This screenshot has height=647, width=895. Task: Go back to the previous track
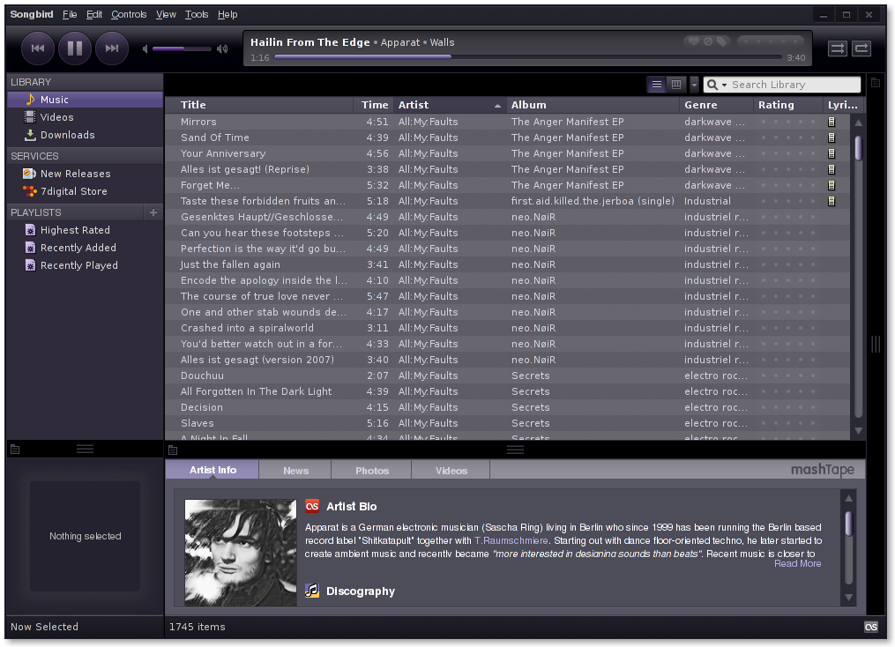coord(38,48)
